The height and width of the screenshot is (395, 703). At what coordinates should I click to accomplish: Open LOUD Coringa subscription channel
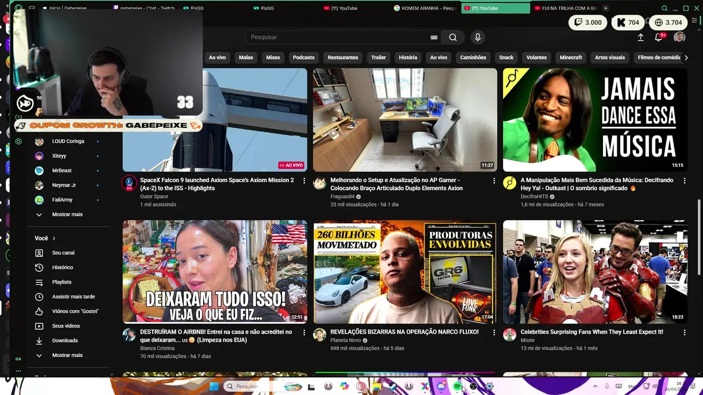click(x=69, y=142)
